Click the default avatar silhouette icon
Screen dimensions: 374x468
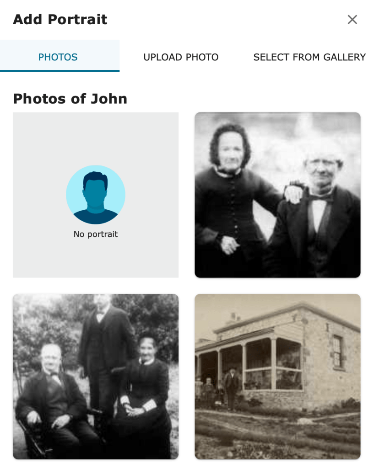[x=96, y=195]
